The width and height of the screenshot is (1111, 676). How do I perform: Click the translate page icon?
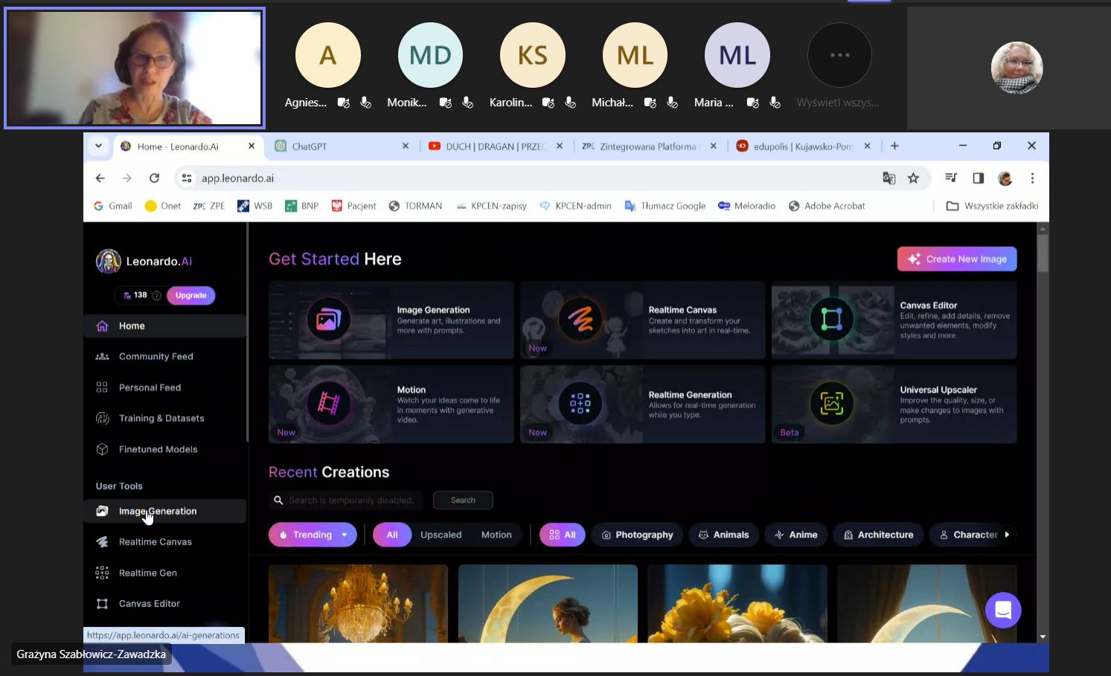889,178
